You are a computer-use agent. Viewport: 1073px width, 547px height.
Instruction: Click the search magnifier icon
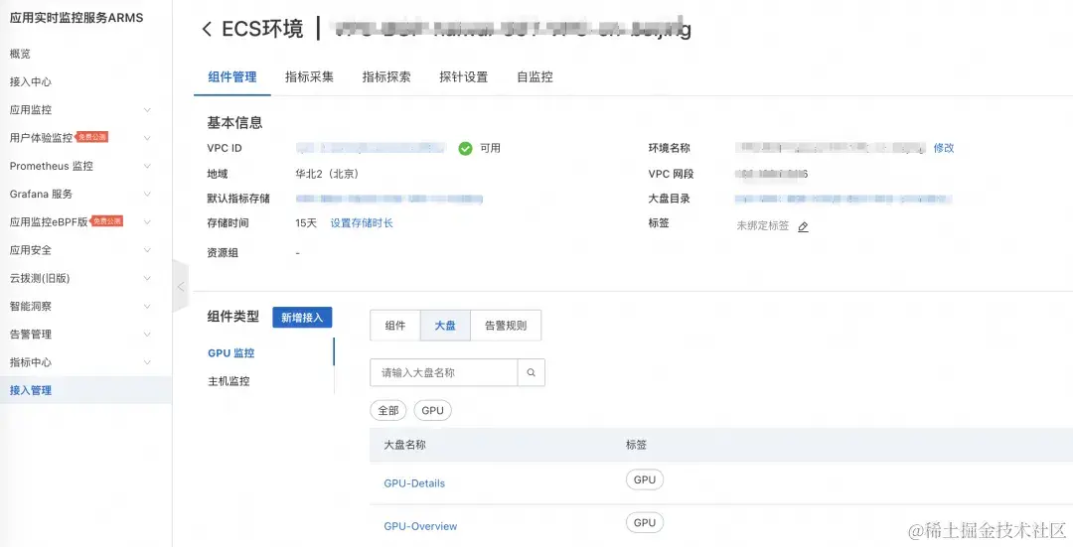(531, 372)
